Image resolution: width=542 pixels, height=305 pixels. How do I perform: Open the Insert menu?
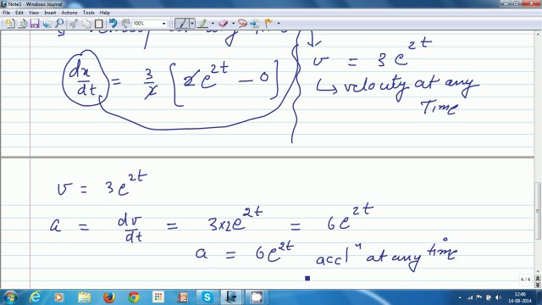[50, 13]
